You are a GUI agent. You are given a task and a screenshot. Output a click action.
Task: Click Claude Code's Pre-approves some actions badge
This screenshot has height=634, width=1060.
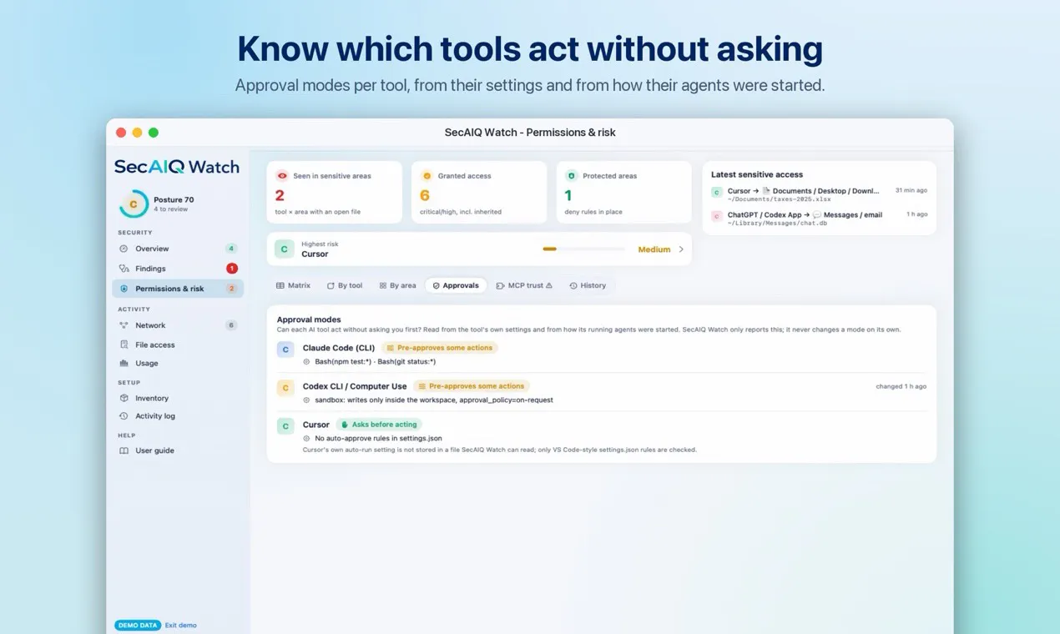[440, 348]
